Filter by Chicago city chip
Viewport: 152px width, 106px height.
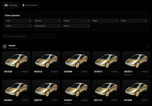pos(76,21)
